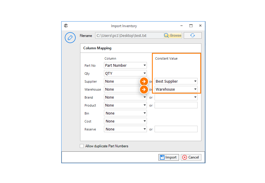Close the Import Inventory window

(200, 26)
